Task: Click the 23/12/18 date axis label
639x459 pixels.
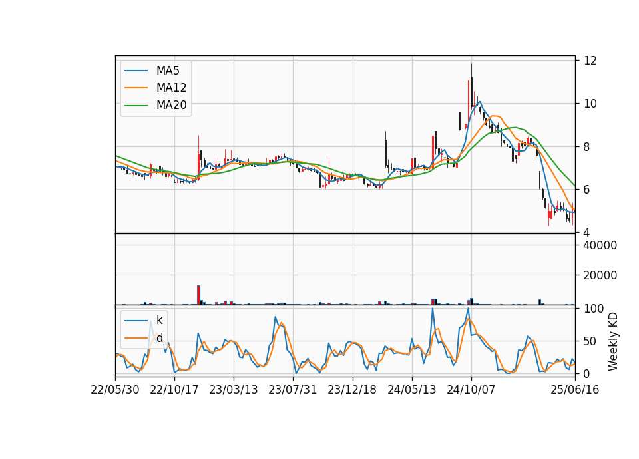Action: click(x=352, y=390)
